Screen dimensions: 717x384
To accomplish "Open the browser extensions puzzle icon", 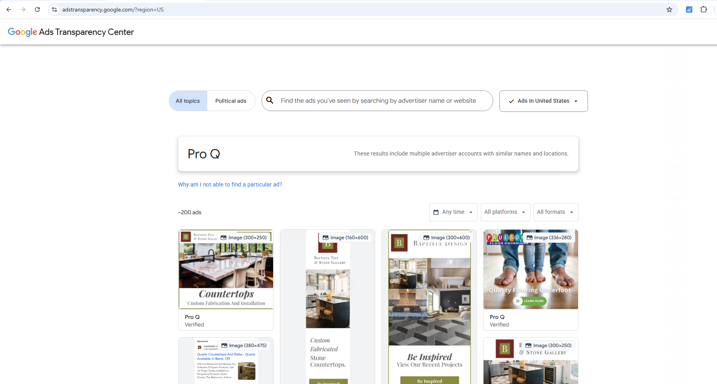I will (704, 9).
